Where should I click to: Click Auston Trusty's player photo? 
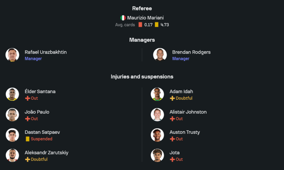click(157, 135)
